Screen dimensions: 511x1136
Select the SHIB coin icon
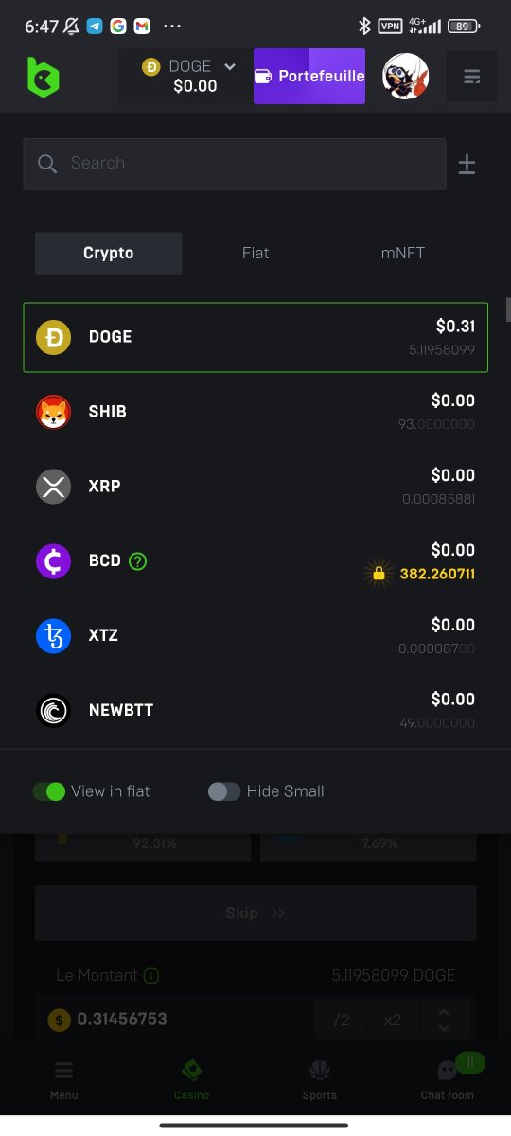pyautogui.click(x=53, y=412)
